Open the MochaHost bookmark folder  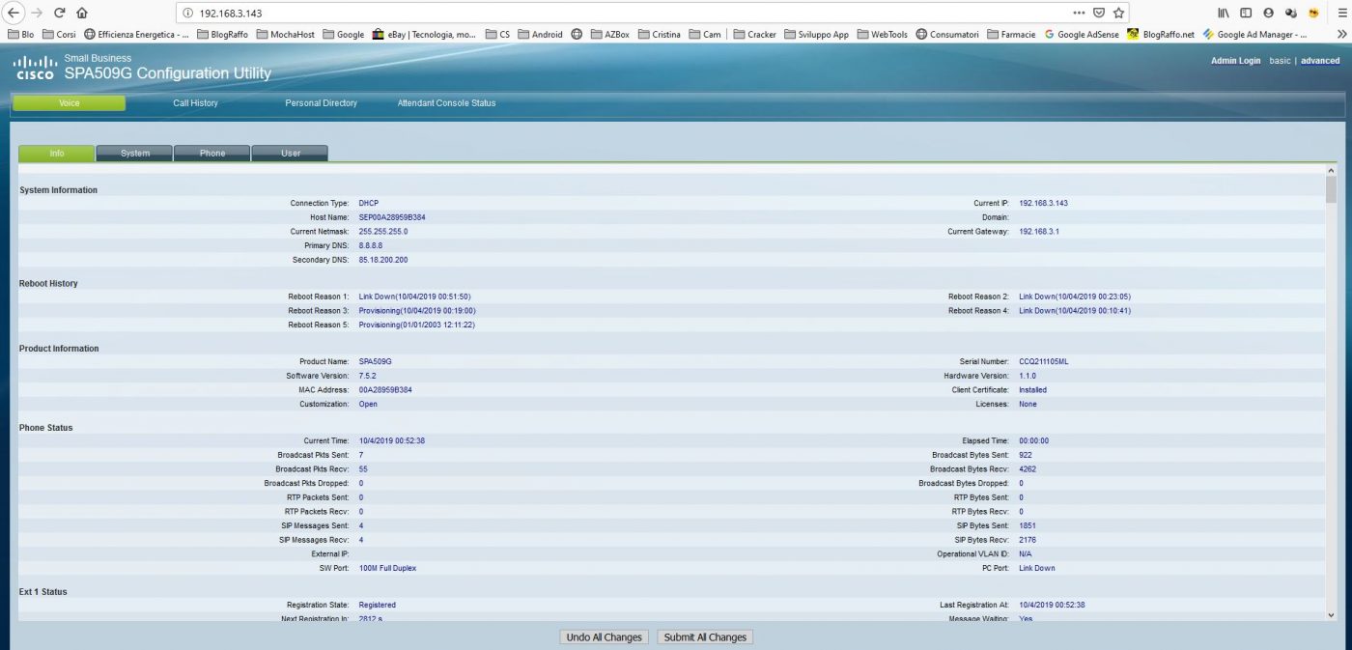(287, 35)
